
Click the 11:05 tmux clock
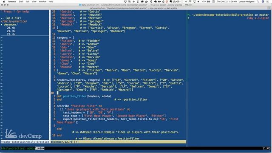pyautogui.click(x=266, y=148)
